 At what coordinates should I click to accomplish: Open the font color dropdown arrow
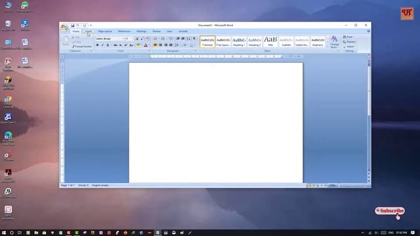pos(149,45)
